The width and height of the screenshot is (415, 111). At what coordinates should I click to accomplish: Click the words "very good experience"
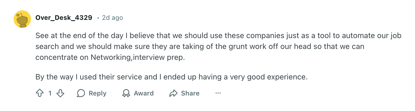point(274,77)
